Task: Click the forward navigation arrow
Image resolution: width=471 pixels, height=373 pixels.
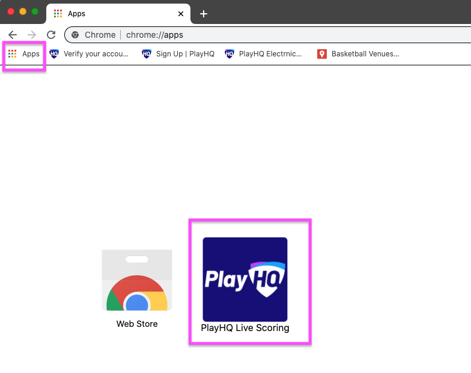Action: [x=32, y=35]
